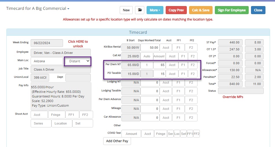275x147 pixels.
Task: Open the Distant location type dropdown
Action: point(78,61)
